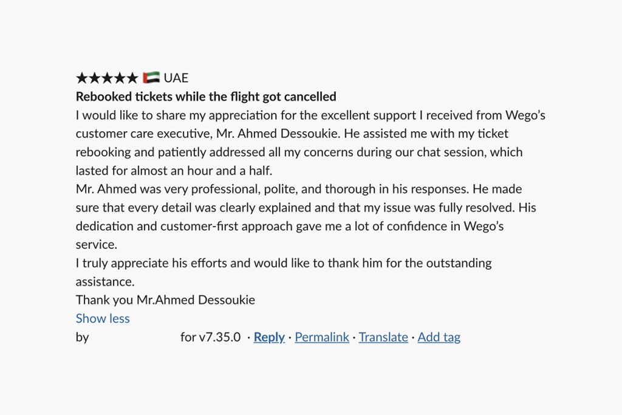
Task: Click the UAE flag icon
Action: [151, 78]
